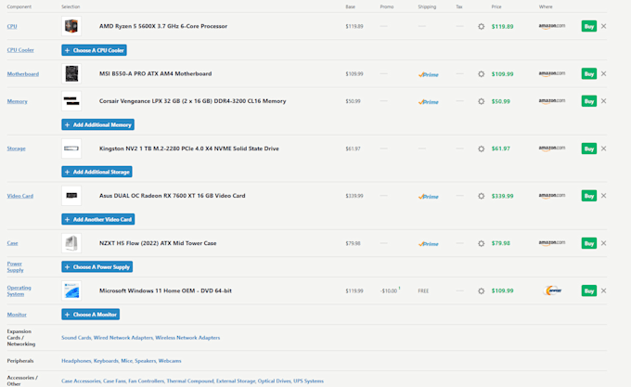Image resolution: width=631 pixels, height=387 pixels.
Task: Click the NZXT case product thumbnail
Action: (x=71, y=243)
